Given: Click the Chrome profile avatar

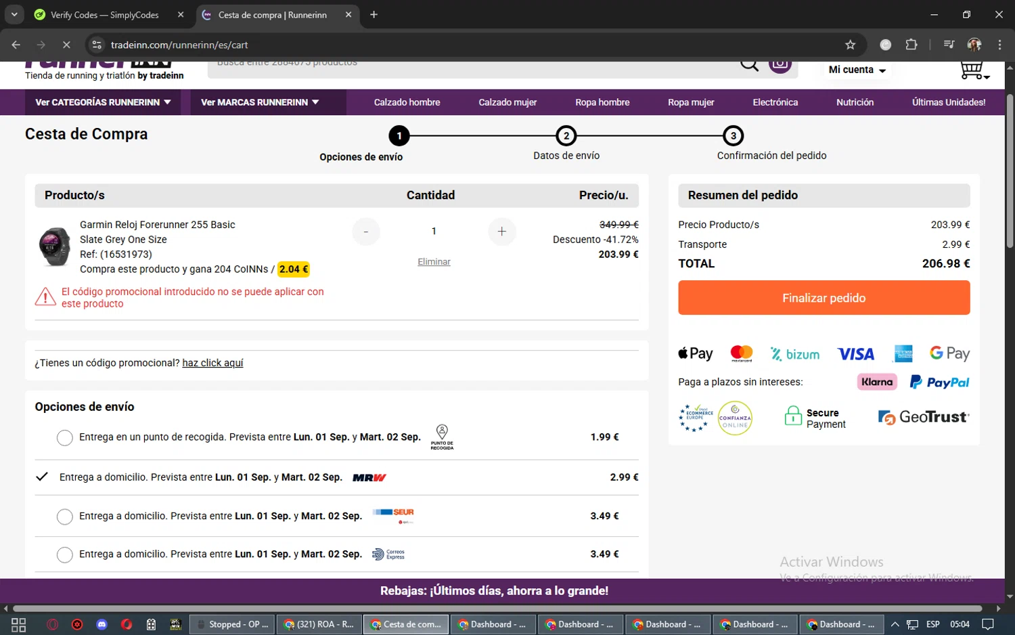Looking at the screenshot, I should pyautogui.click(x=974, y=45).
